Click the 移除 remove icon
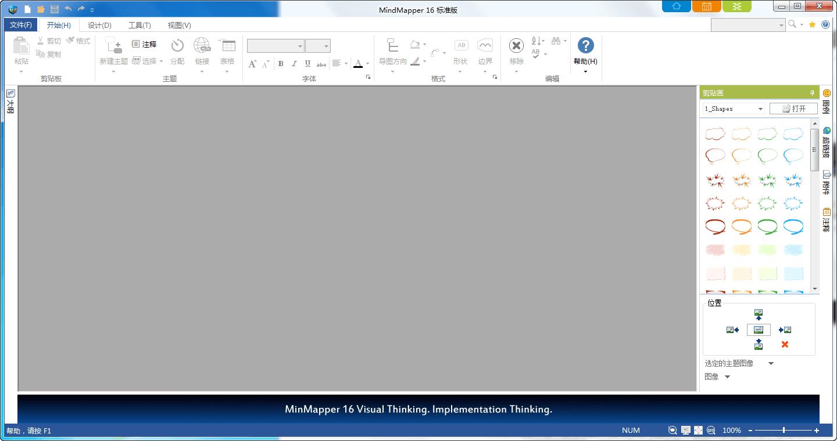This screenshot has height=441, width=837. 516,45
